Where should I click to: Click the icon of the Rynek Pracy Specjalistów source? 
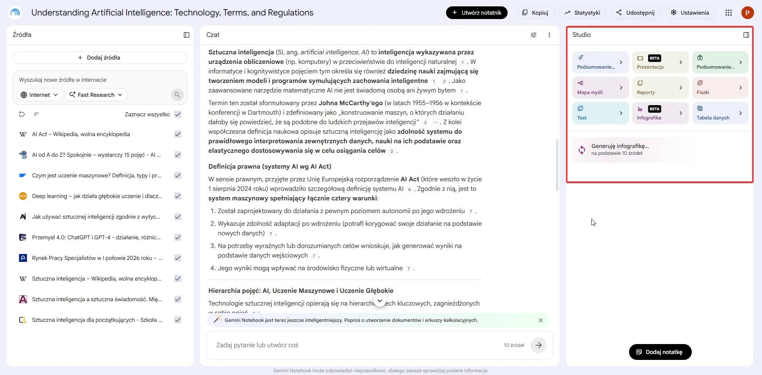pyautogui.click(x=23, y=258)
